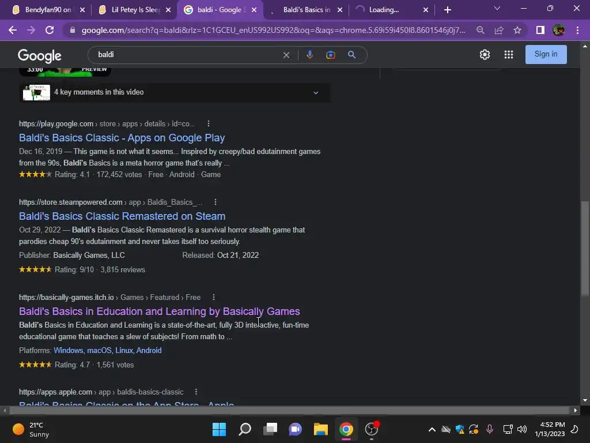590x443 pixels.
Task: Open Baldi's Basics Classic Remastered on Steam
Action: (122, 216)
